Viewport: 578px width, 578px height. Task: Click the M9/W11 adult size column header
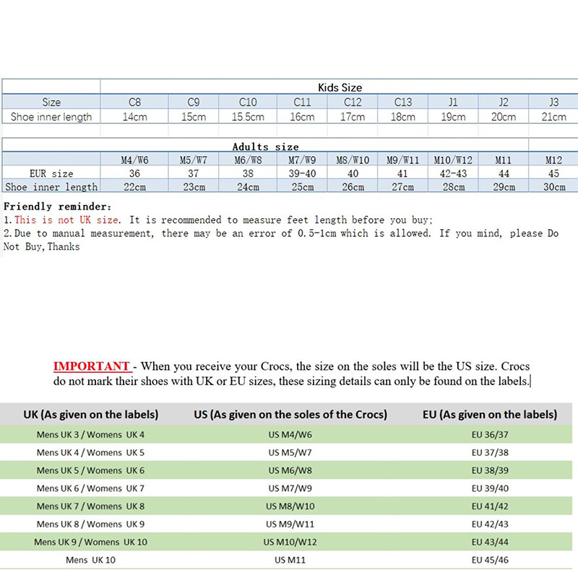coord(403,160)
